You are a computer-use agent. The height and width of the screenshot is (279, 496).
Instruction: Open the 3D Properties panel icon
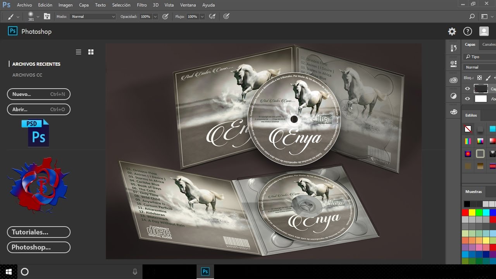(453, 63)
